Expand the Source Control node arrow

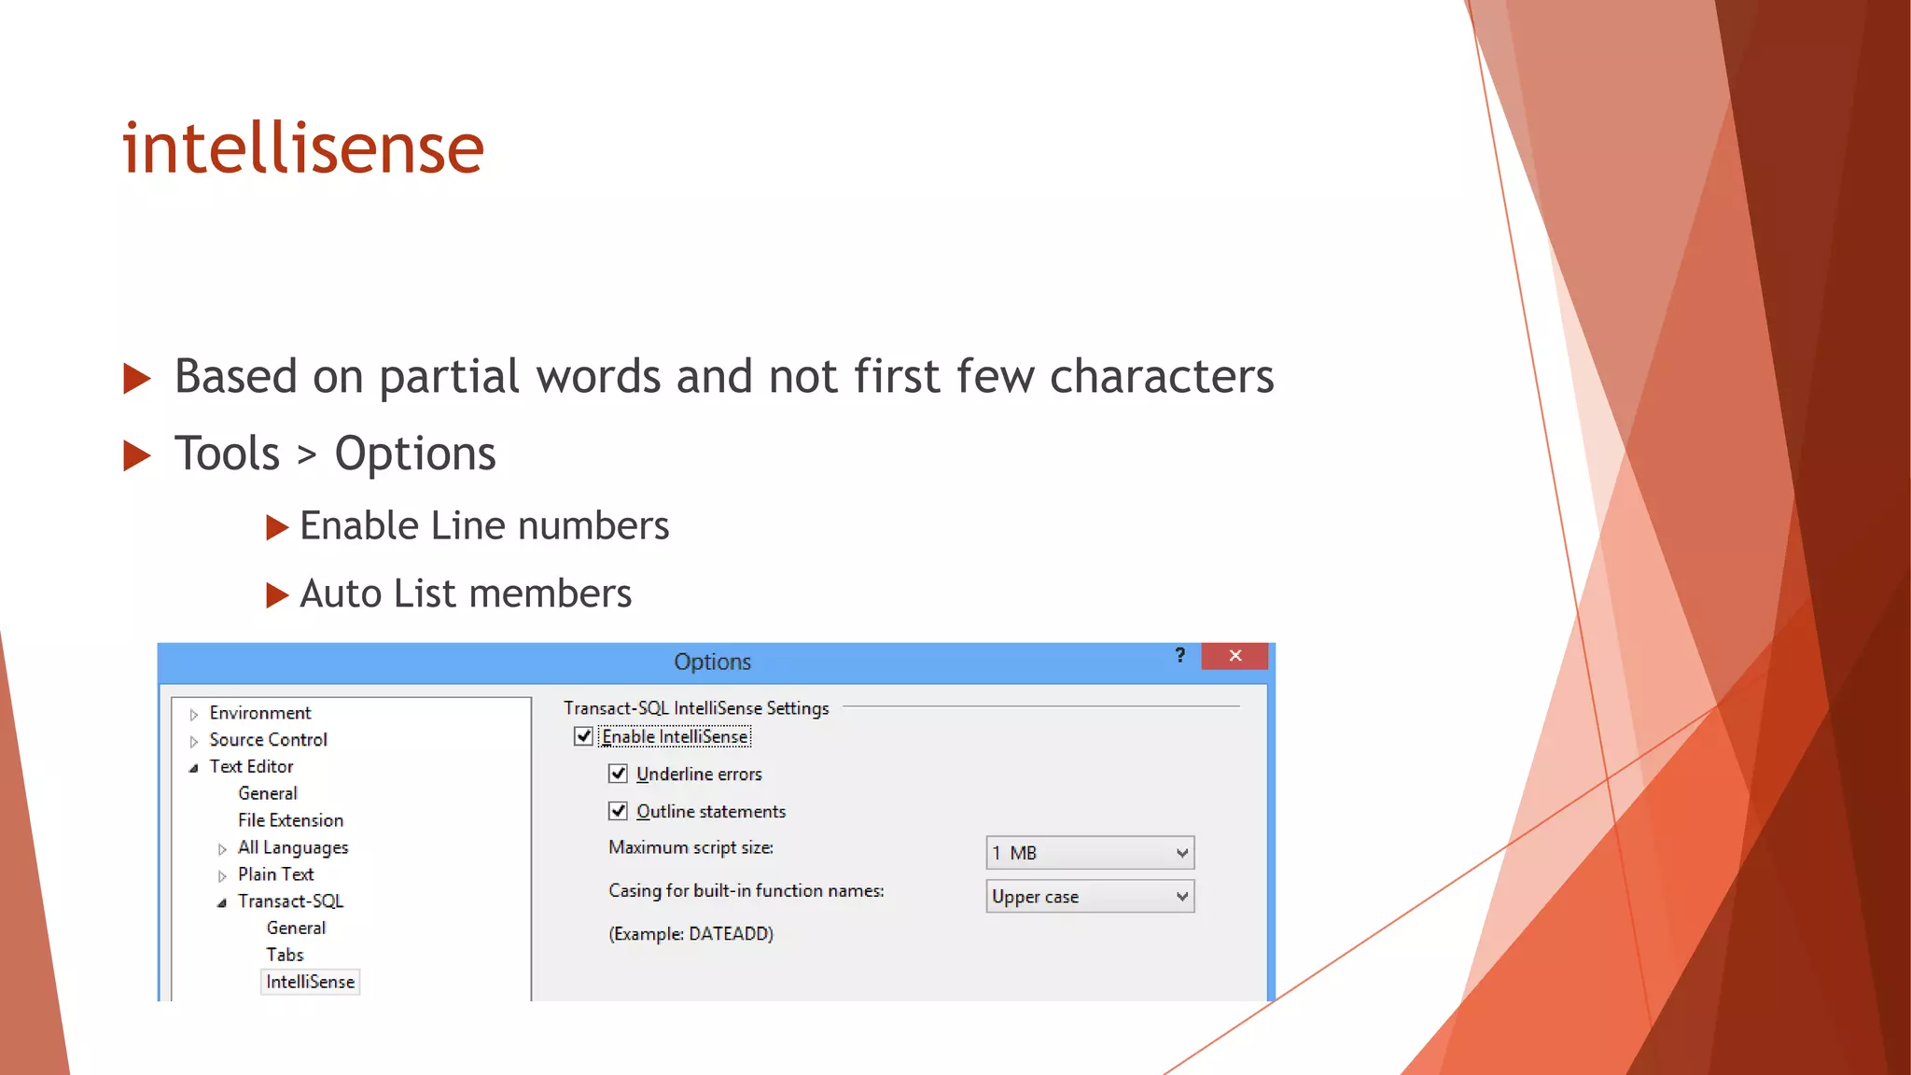tap(194, 742)
